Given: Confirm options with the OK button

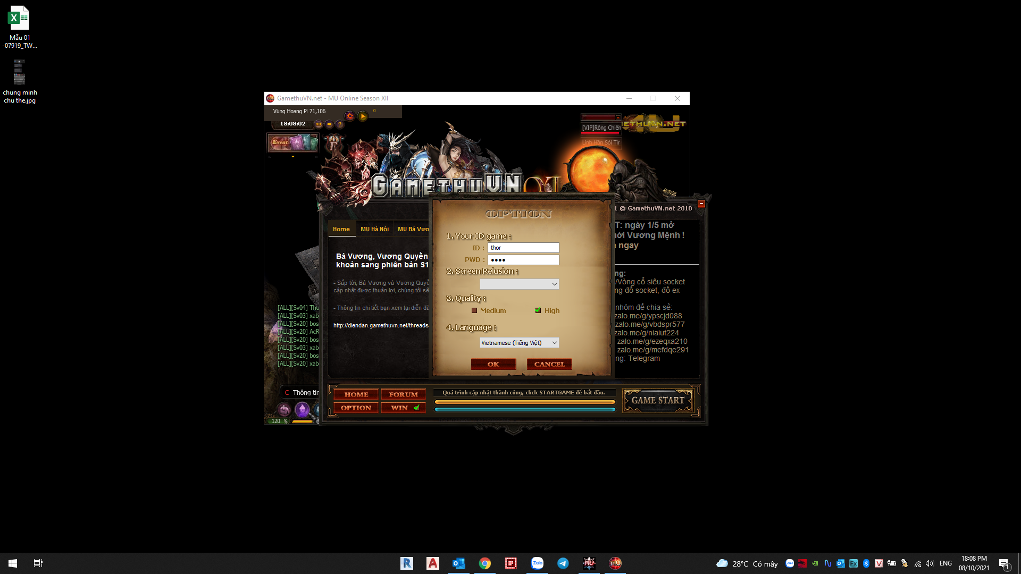Looking at the screenshot, I should [493, 365].
